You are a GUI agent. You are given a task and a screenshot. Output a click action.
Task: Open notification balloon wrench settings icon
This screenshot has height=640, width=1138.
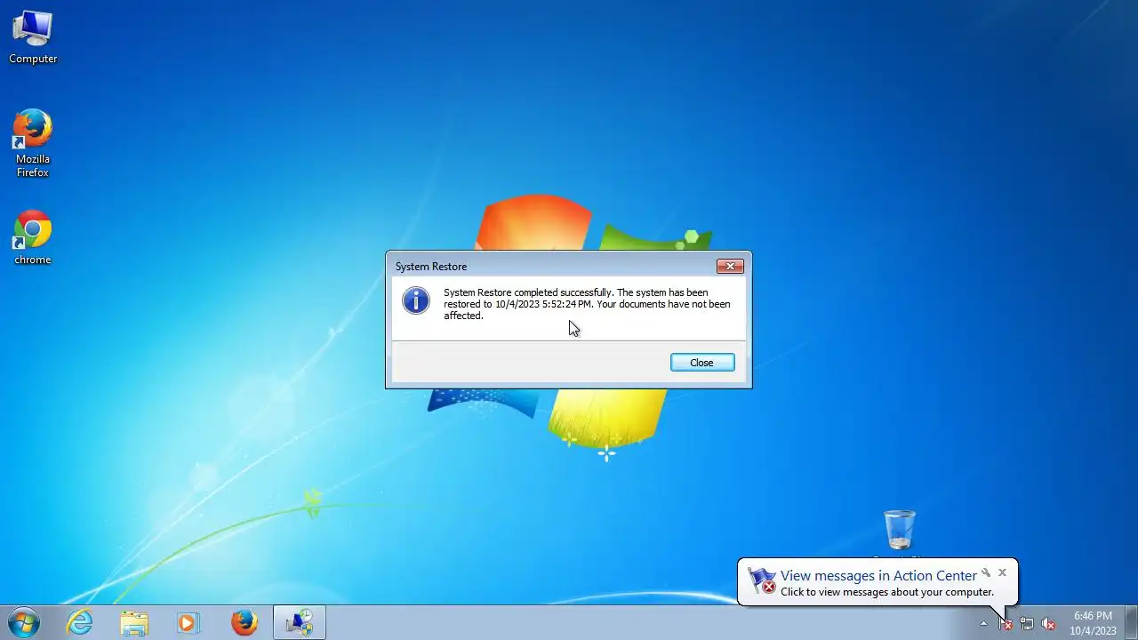pos(986,572)
